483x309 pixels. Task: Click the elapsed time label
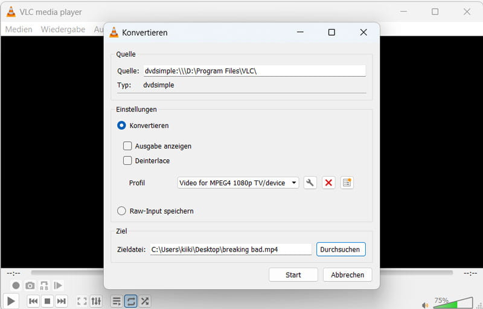pos(13,273)
